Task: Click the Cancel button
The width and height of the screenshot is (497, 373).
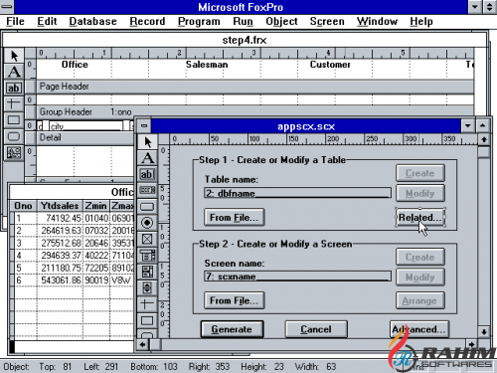Action: pyautogui.click(x=316, y=329)
